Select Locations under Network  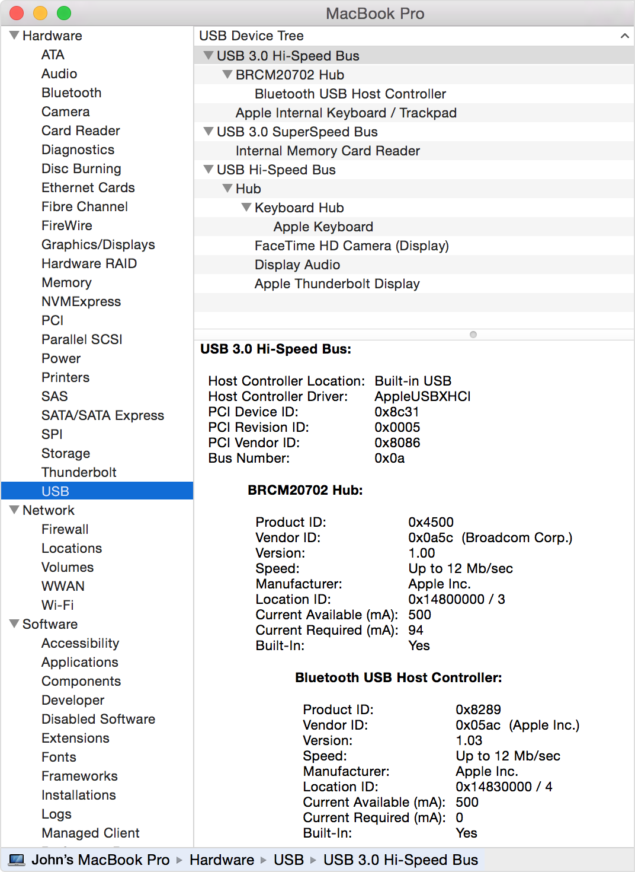[72, 549]
